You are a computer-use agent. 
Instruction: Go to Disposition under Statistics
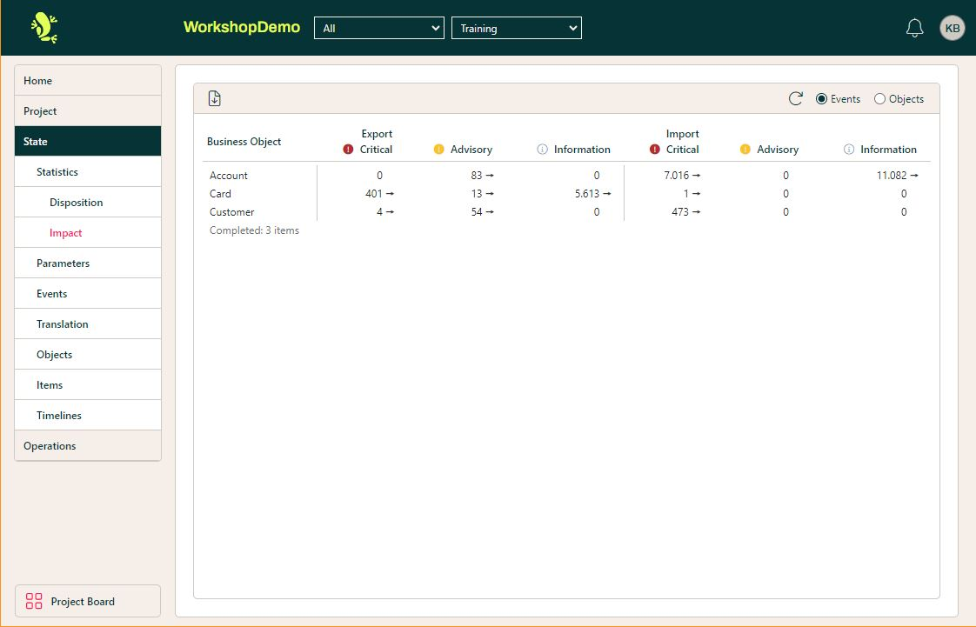pos(77,203)
